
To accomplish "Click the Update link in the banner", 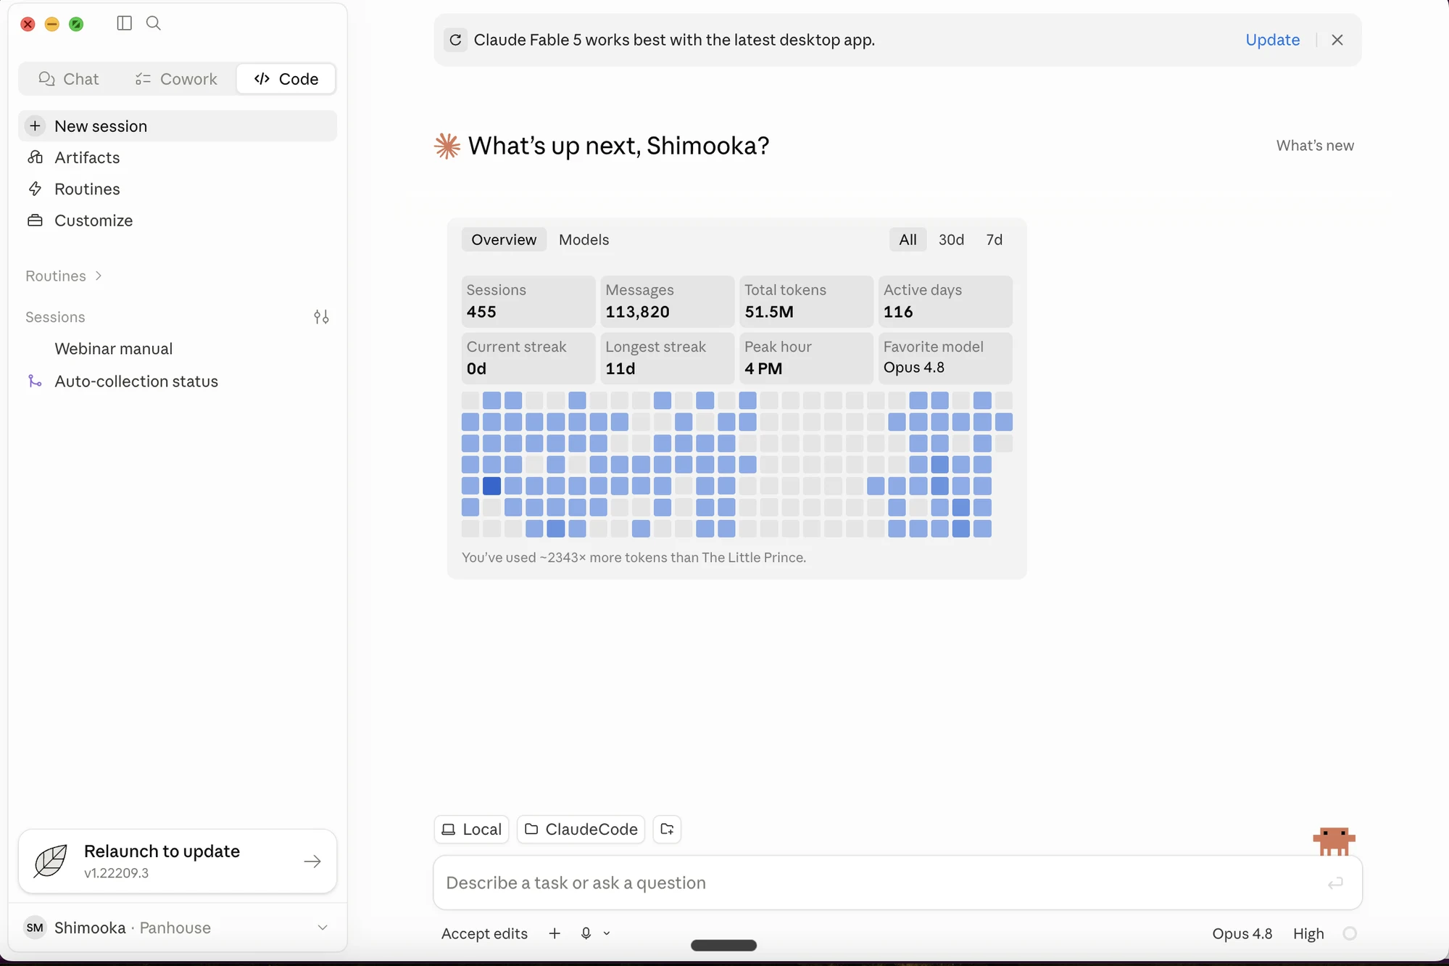I will [1272, 40].
